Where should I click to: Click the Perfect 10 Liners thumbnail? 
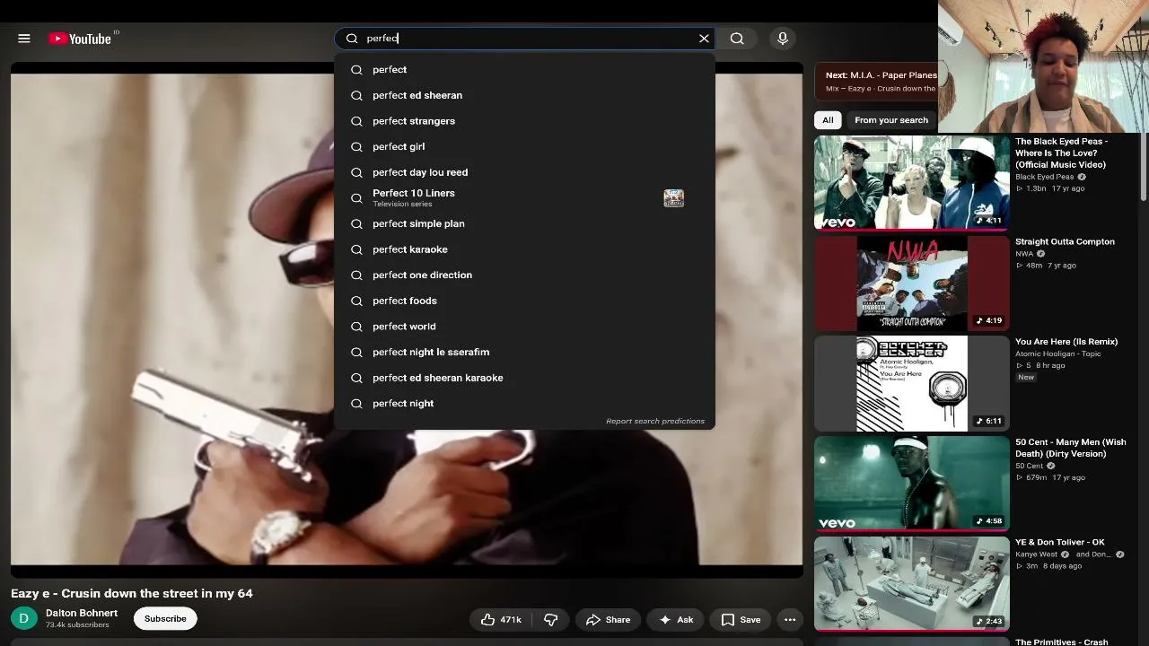click(673, 198)
